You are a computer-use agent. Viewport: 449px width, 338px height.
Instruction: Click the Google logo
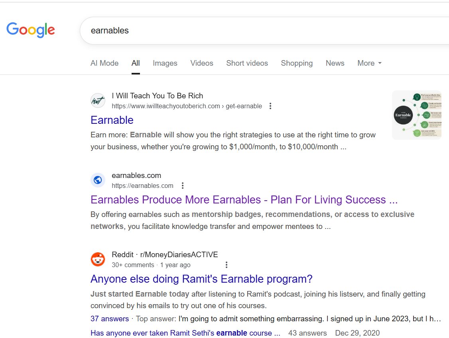[31, 30]
